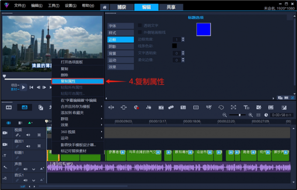This screenshot has width=297, height=190.
Task: Play the preview
Action: tap(24, 87)
